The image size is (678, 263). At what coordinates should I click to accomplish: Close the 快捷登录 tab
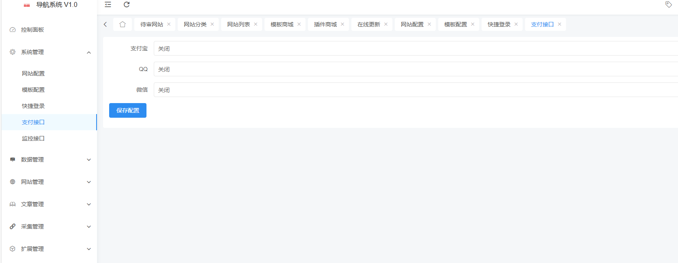pyautogui.click(x=516, y=24)
